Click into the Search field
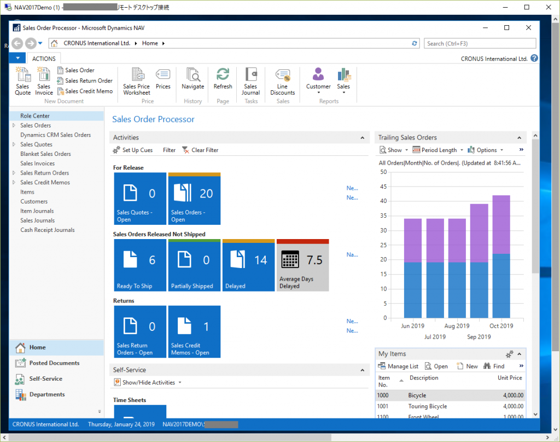560x442 pixels. coord(480,43)
